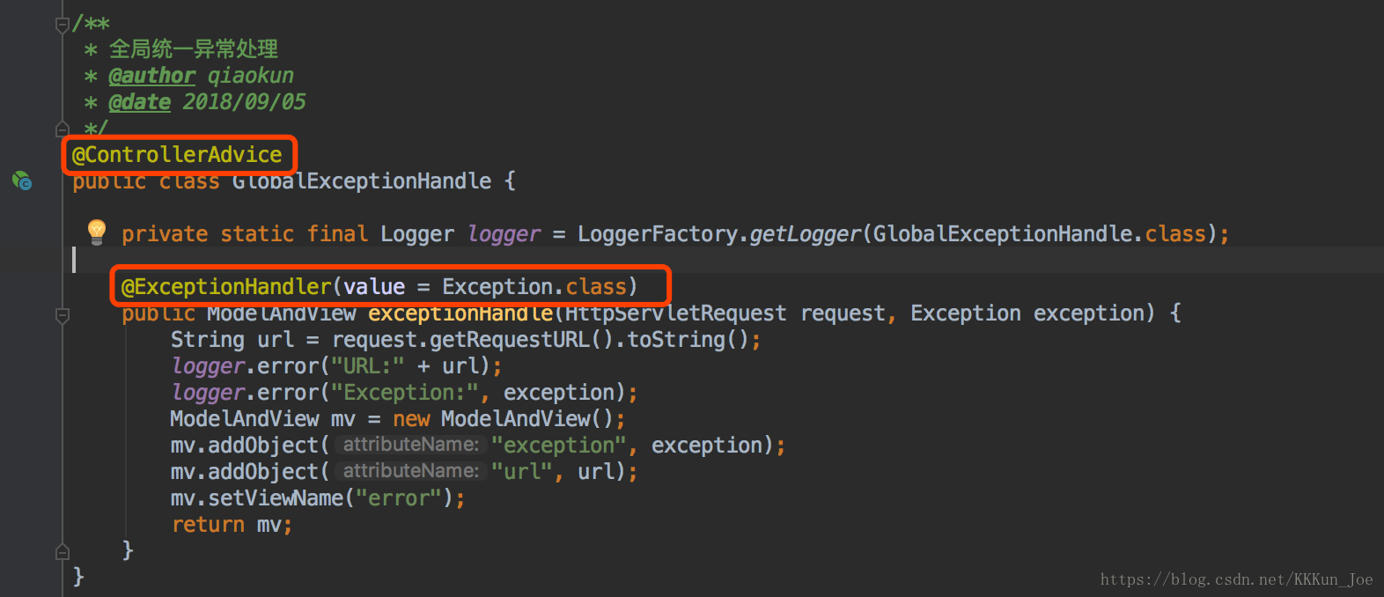The height and width of the screenshot is (597, 1384).
Task: Click the attributeName hint before "url"
Action: tap(410, 471)
